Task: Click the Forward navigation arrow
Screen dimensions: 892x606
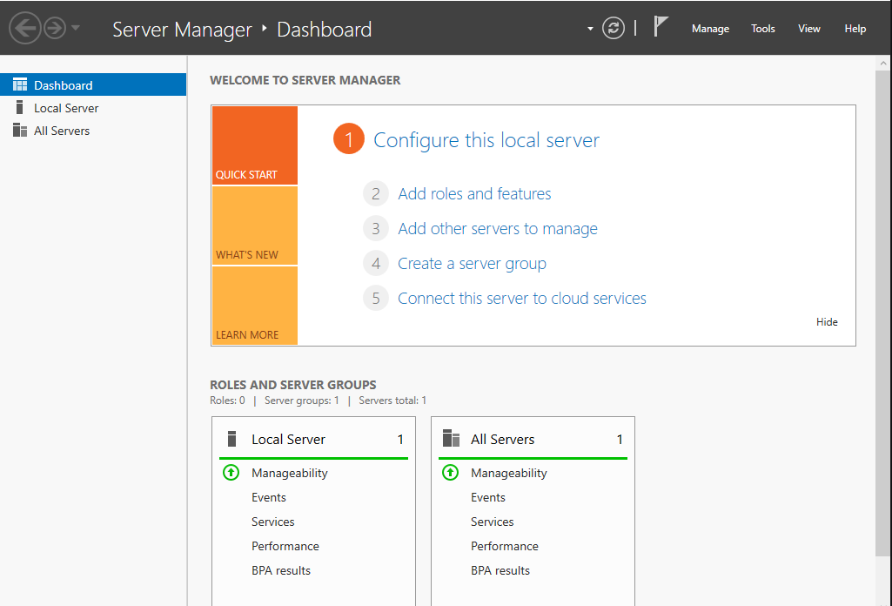Action: pos(55,28)
